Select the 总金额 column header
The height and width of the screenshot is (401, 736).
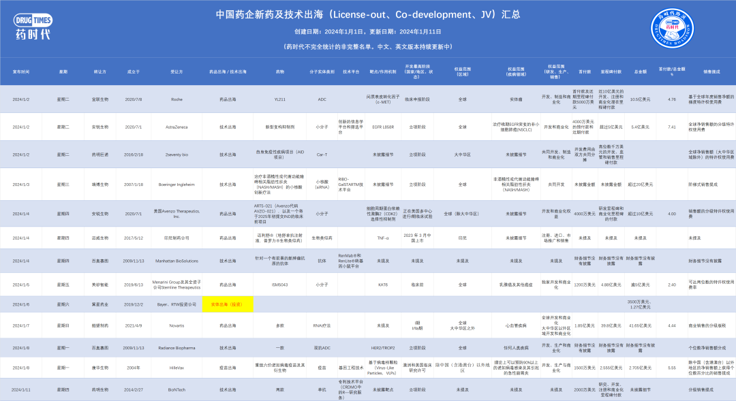[x=640, y=71]
